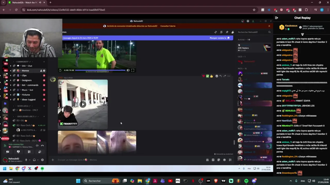Open pinned messages pin icon

click(227, 32)
